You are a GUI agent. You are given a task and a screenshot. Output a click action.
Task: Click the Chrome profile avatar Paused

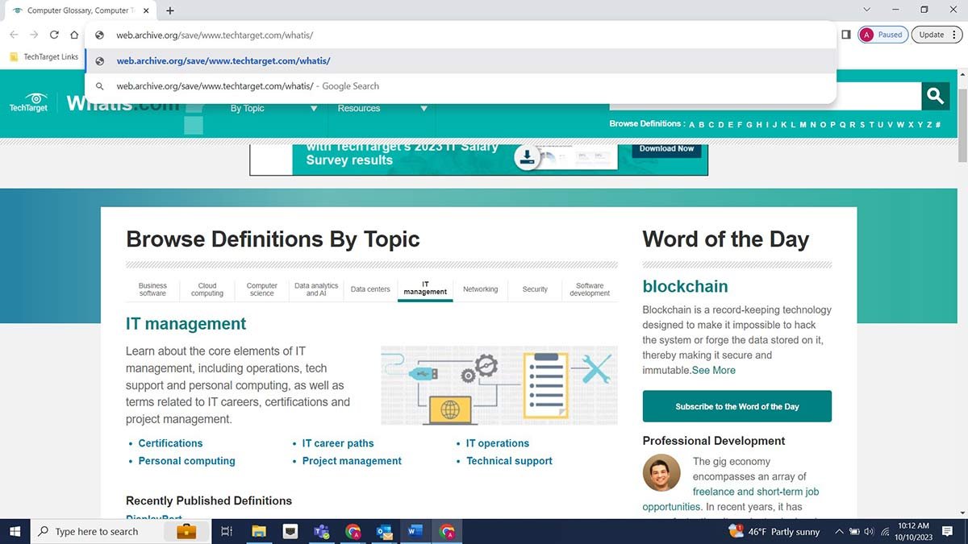(882, 35)
